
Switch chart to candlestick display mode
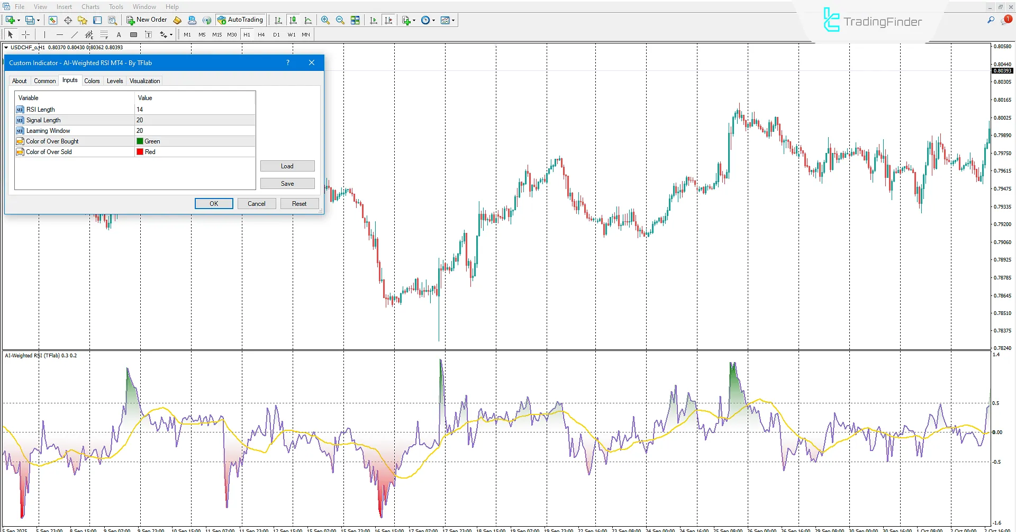click(293, 20)
